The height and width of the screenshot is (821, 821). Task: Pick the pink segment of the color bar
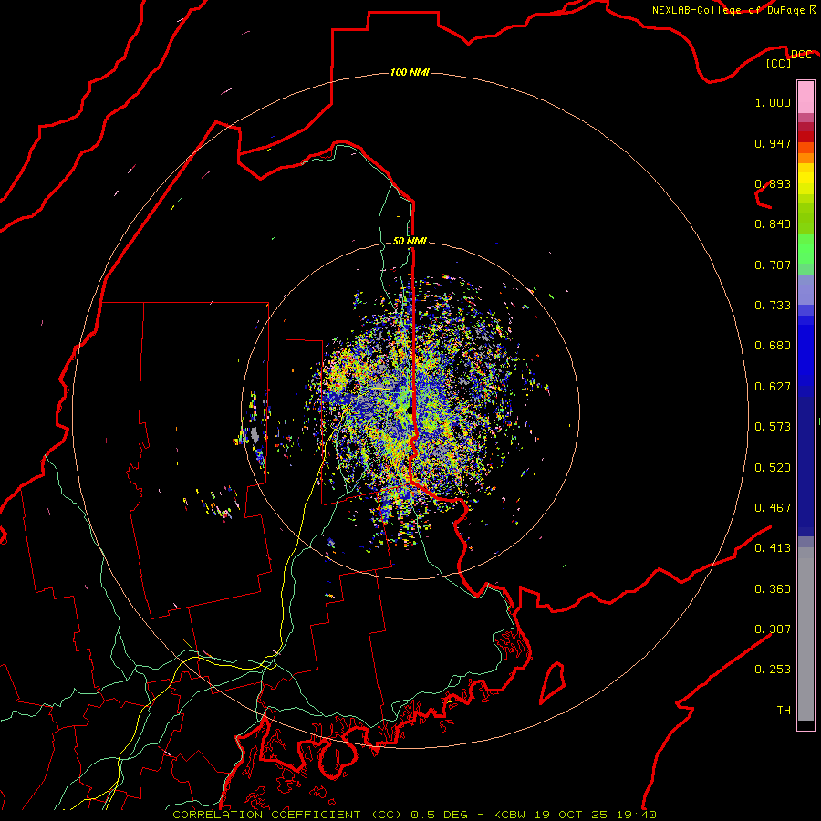tap(805, 98)
